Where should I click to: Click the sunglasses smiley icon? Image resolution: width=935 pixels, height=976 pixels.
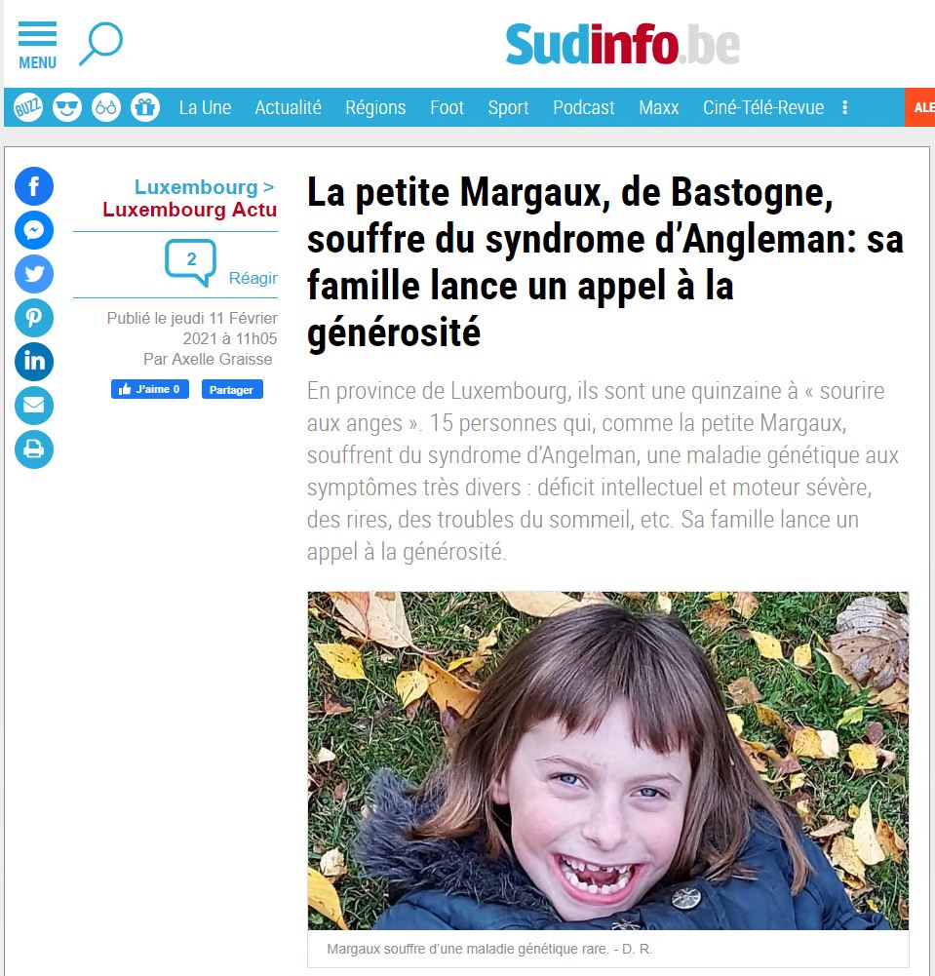[x=67, y=107]
